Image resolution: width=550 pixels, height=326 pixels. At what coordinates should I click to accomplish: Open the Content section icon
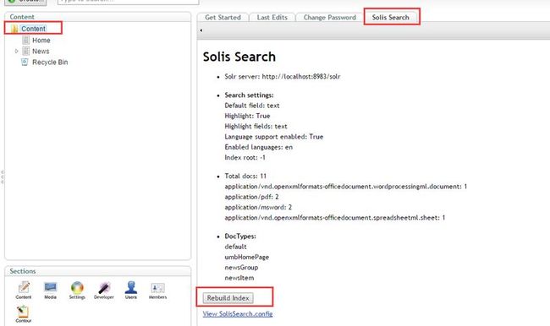click(24, 287)
